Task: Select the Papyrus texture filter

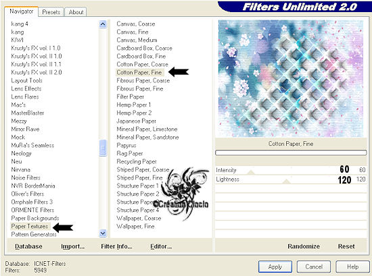Action: tap(126, 145)
